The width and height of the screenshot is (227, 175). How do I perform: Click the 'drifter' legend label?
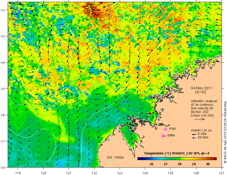171,135
